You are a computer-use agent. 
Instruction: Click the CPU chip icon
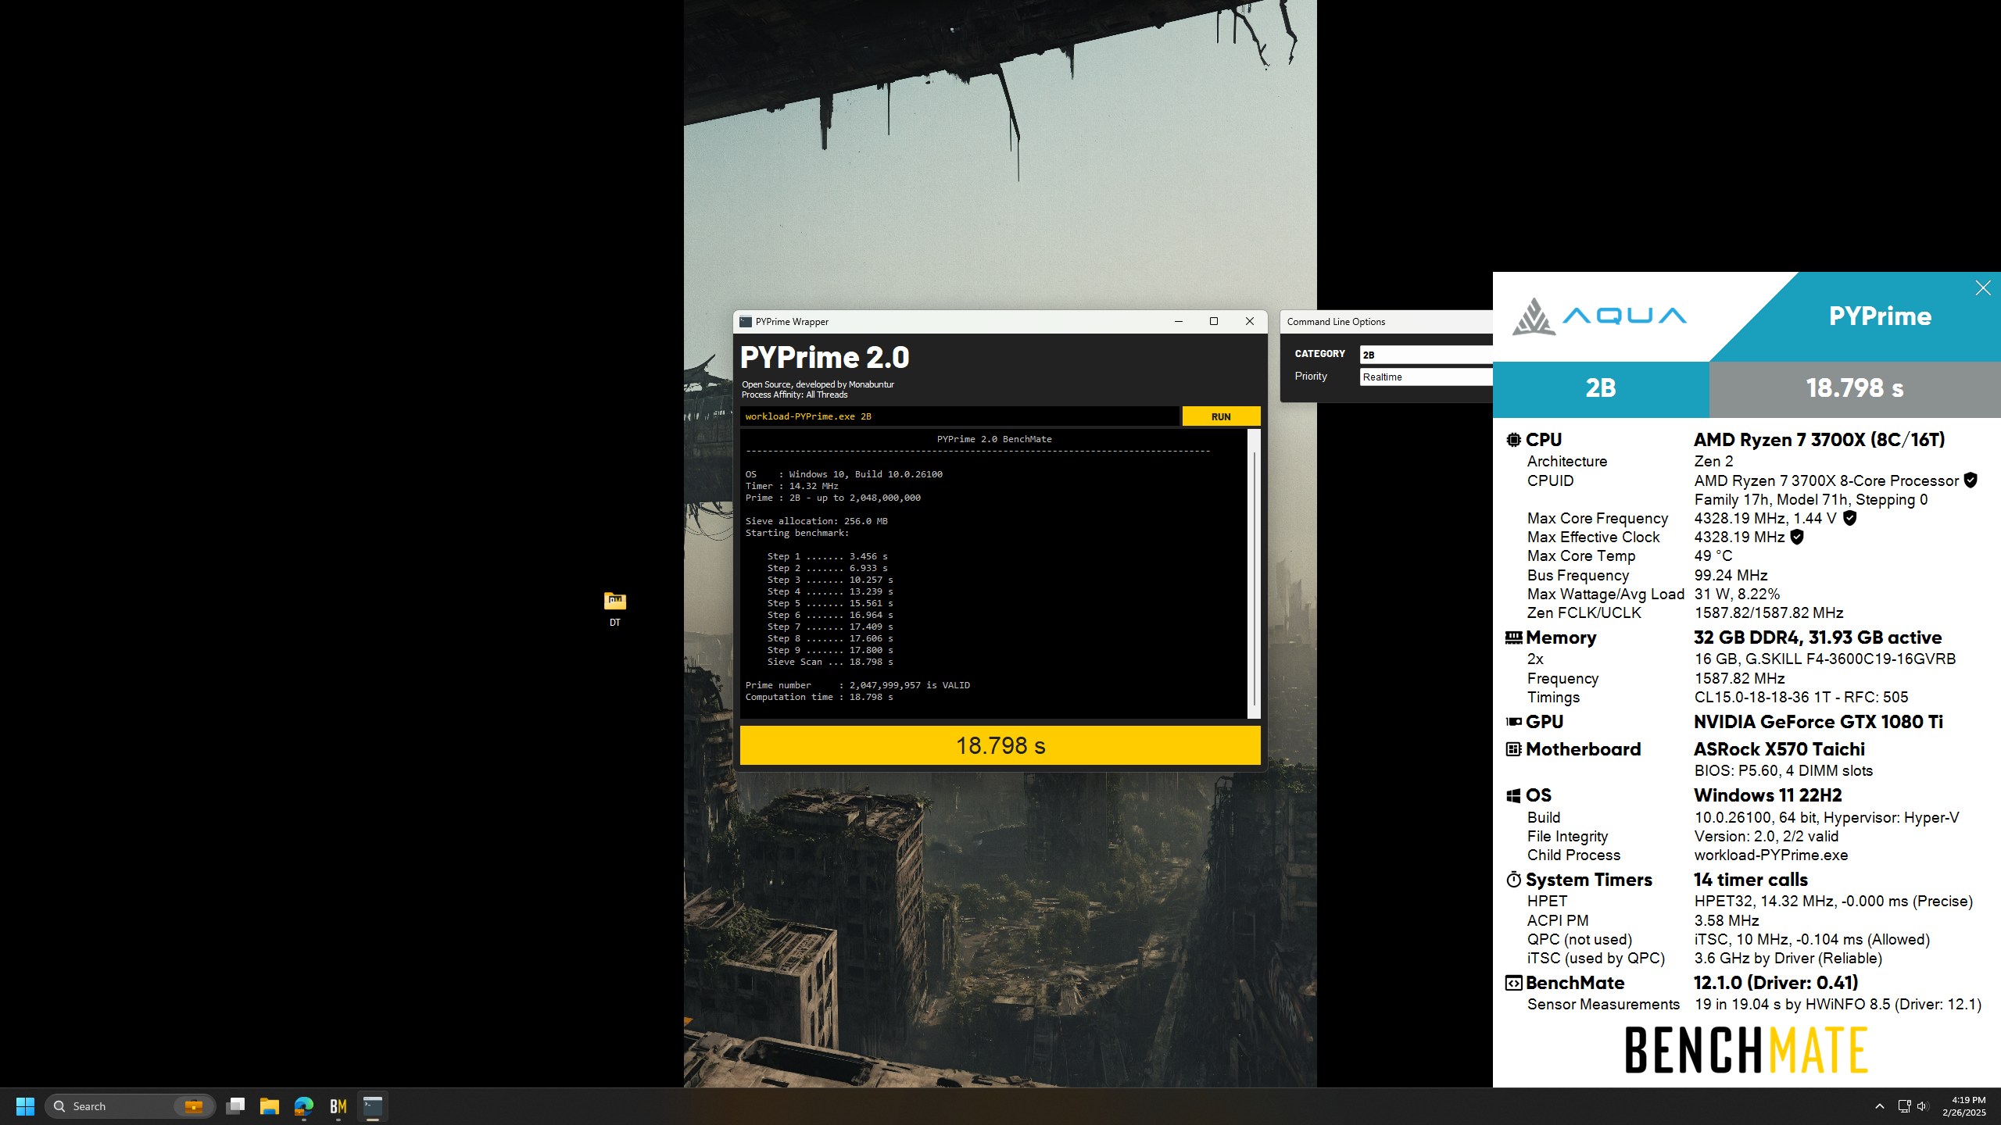click(x=1514, y=440)
